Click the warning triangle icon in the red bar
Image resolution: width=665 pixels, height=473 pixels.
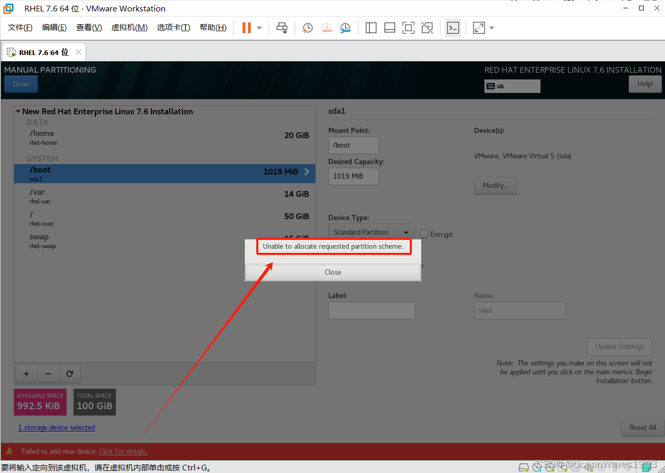point(9,451)
